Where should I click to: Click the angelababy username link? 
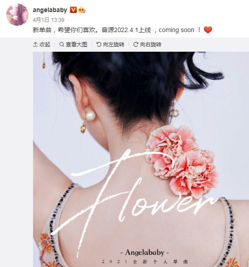(x=50, y=10)
